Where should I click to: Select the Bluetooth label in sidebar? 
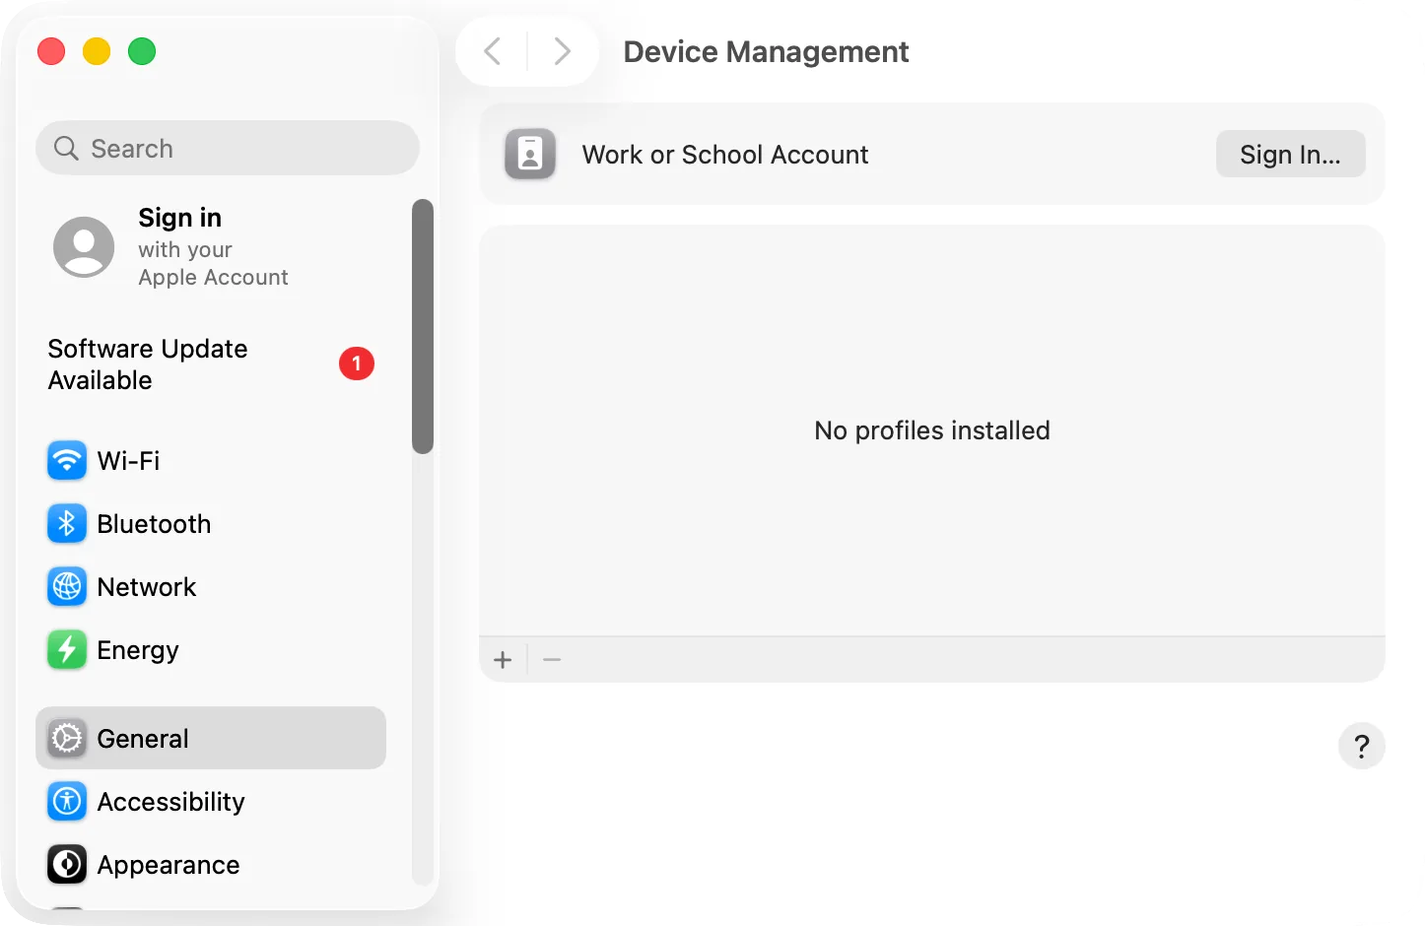click(154, 523)
